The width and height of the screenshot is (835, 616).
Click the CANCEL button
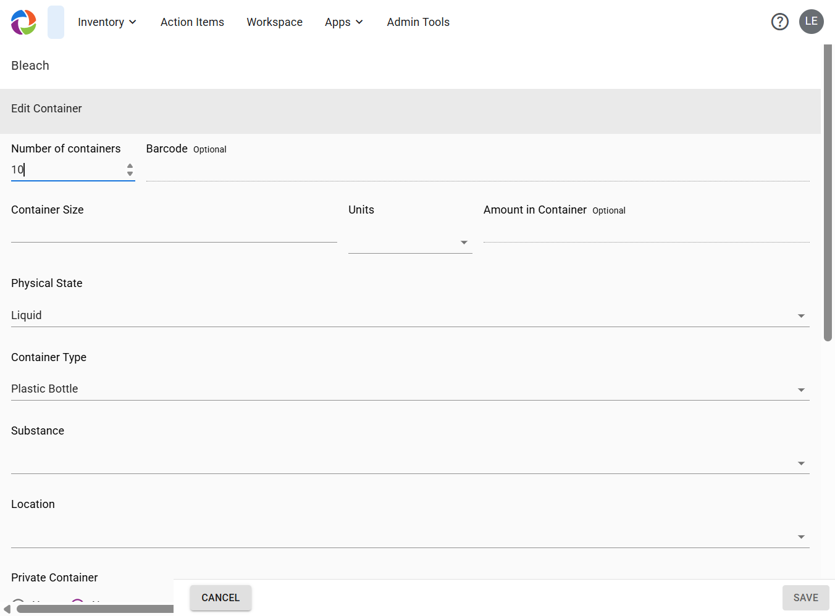tap(220, 597)
